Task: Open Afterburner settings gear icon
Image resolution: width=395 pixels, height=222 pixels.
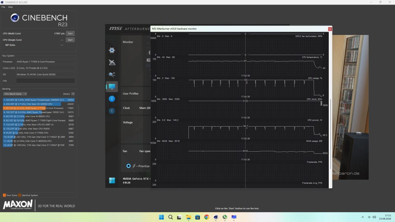Action: point(112,50)
